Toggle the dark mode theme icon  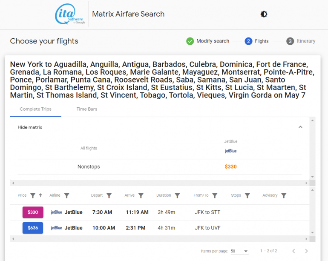click(264, 14)
